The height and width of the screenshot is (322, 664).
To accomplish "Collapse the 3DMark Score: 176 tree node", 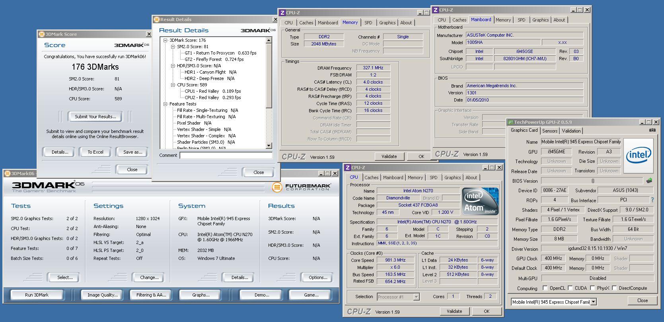I will click(x=166, y=40).
